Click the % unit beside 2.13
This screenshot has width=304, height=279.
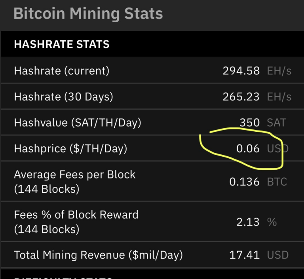click(x=272, y=222)
